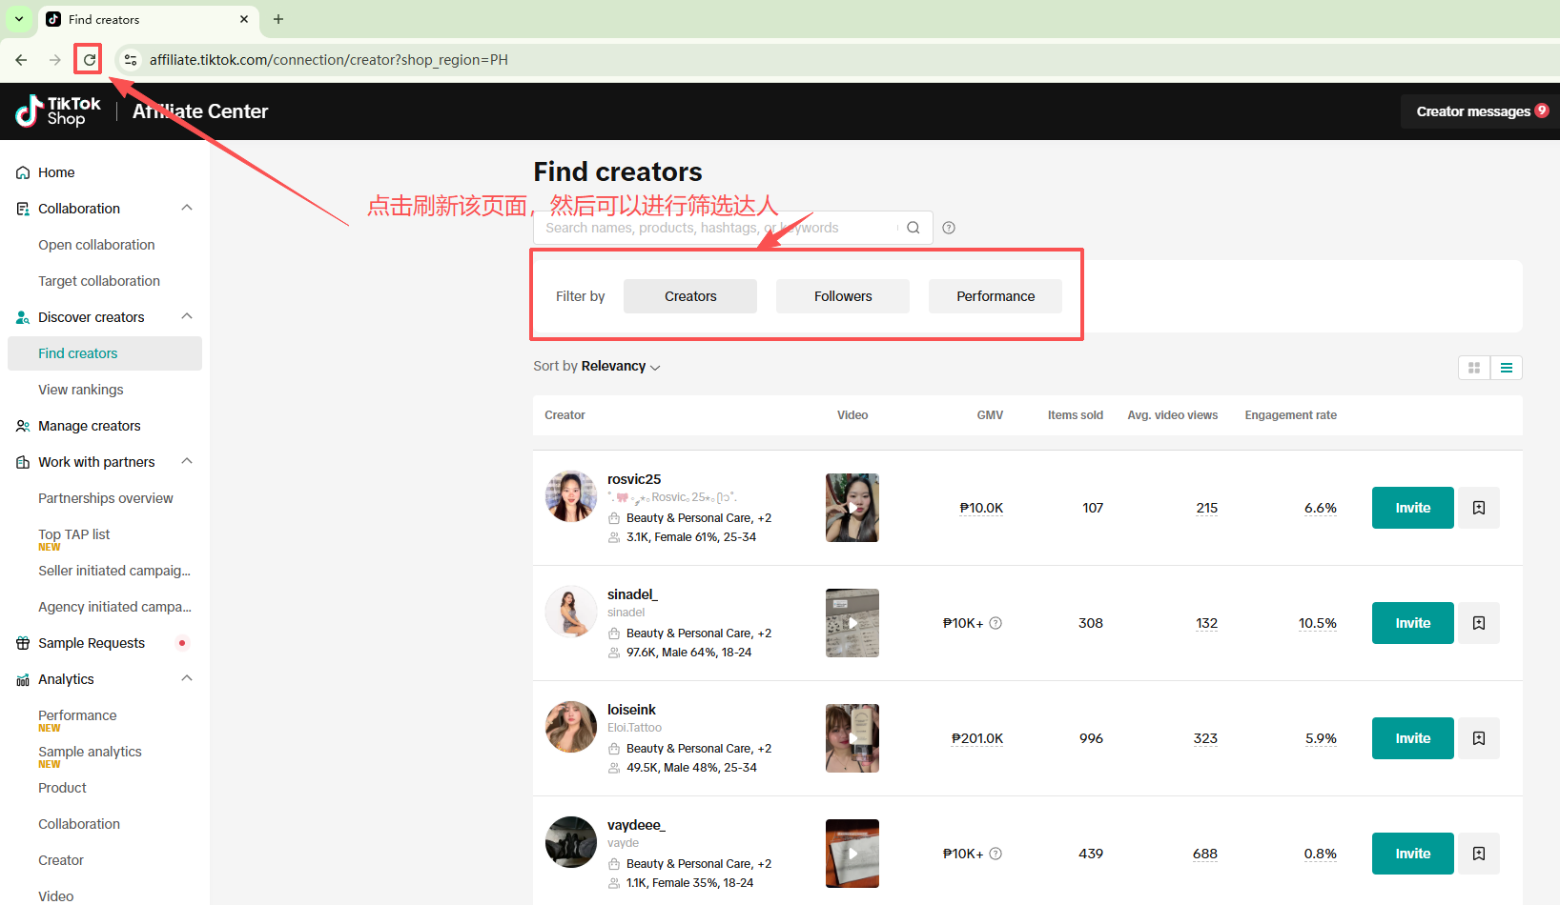Open the Creators filter dropdown
This screenshot has height=905, width=1560.
690,296
